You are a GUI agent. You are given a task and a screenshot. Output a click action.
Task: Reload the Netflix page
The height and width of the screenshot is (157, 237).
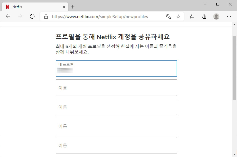[32, 16]
